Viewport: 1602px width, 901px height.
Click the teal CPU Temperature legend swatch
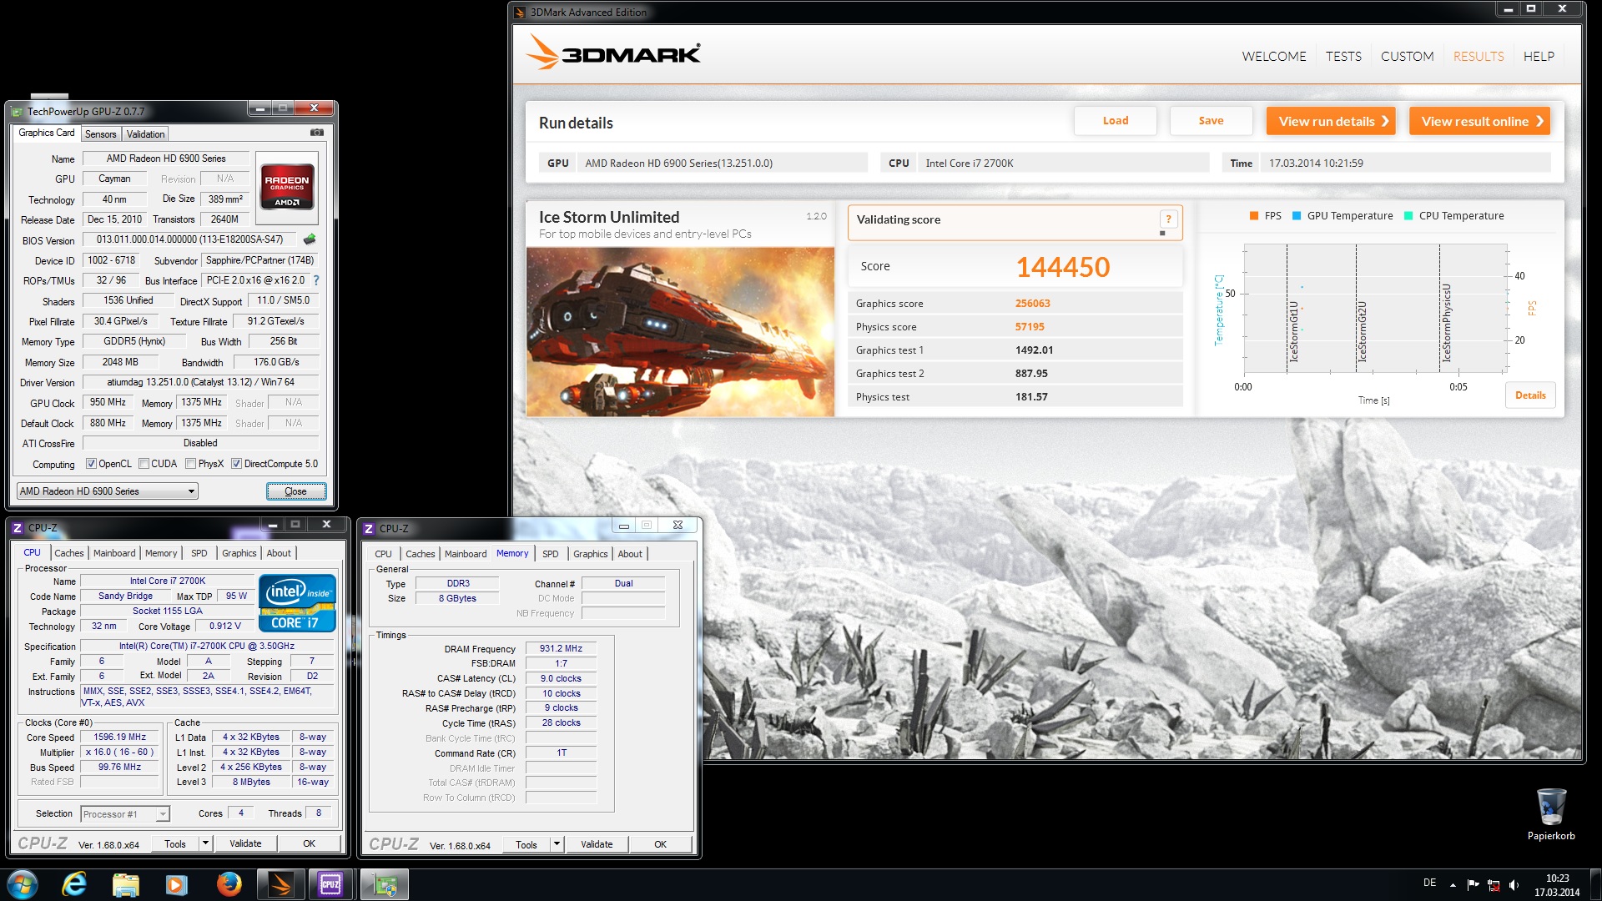point(1408,215)
